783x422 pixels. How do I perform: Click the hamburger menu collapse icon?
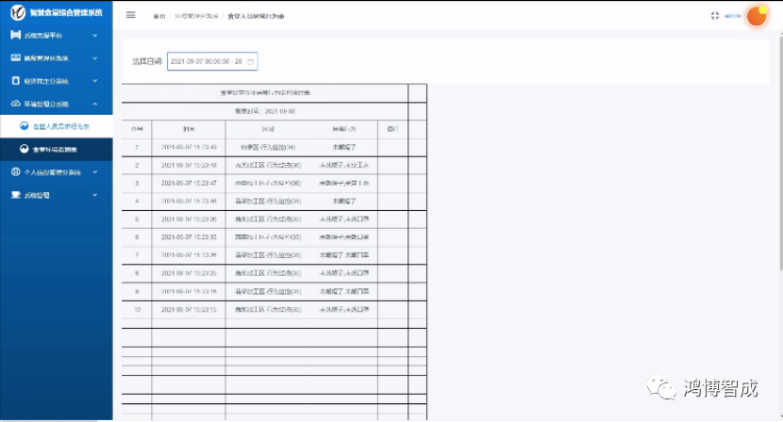pos(130,15)
